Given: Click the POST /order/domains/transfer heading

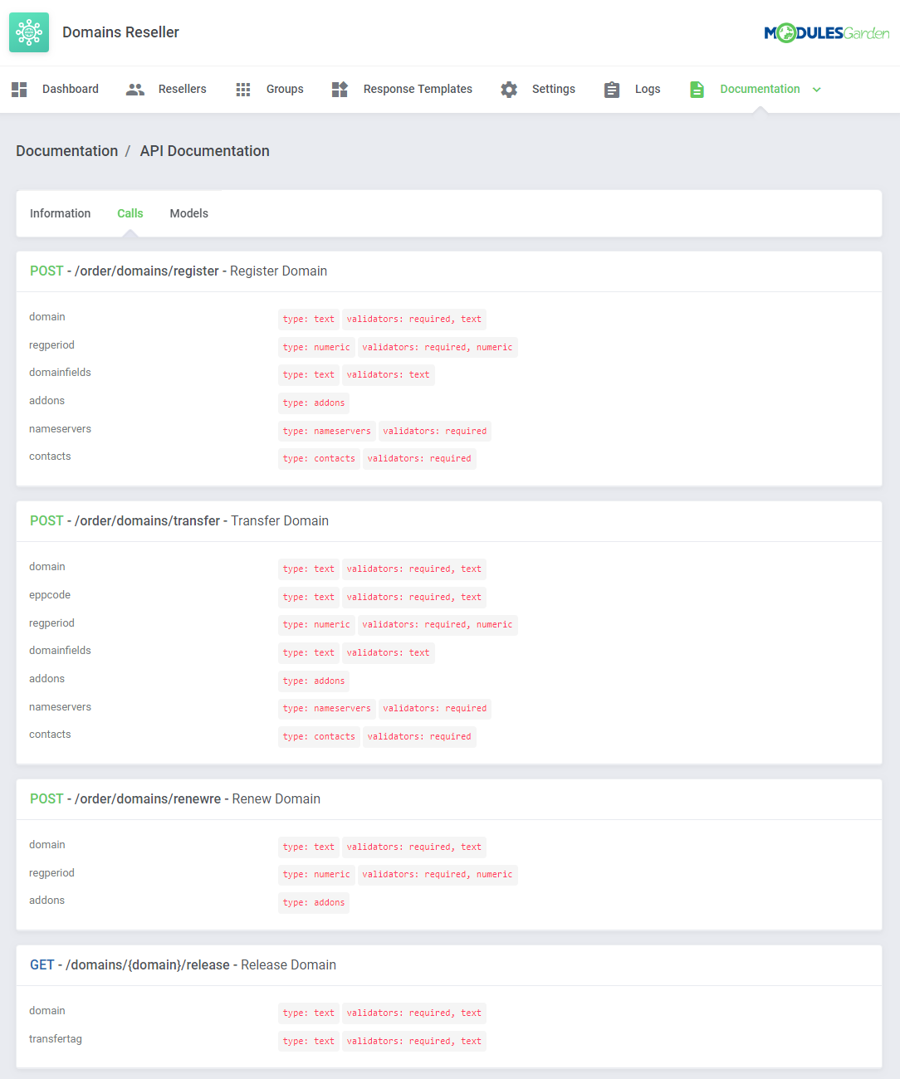Looking at the screenshot, I should pos(179,521).
